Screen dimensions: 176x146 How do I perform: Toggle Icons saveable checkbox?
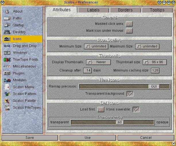coord(136,109)
